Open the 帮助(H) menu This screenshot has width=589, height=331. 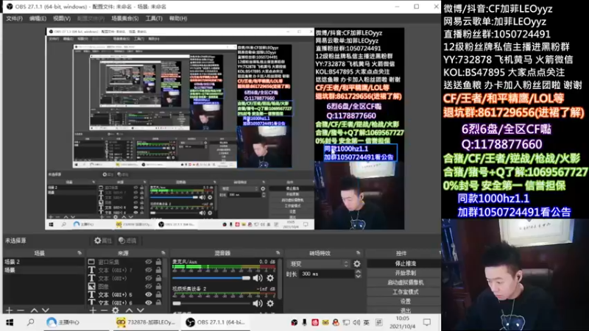178,18
